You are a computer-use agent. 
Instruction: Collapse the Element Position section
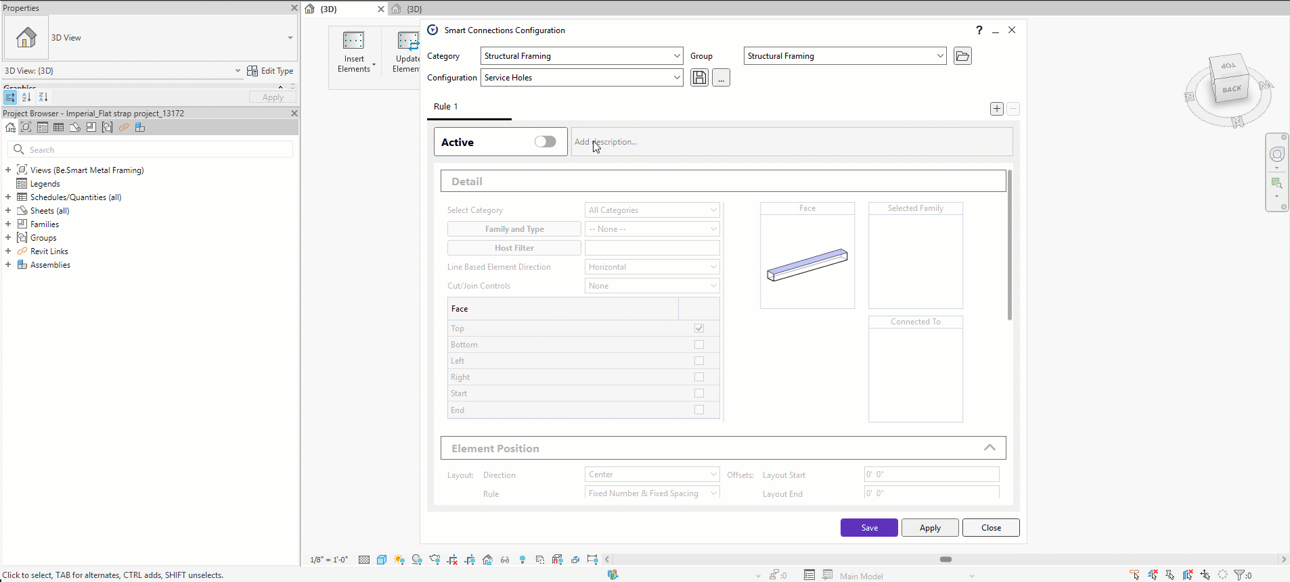point(989,448)
